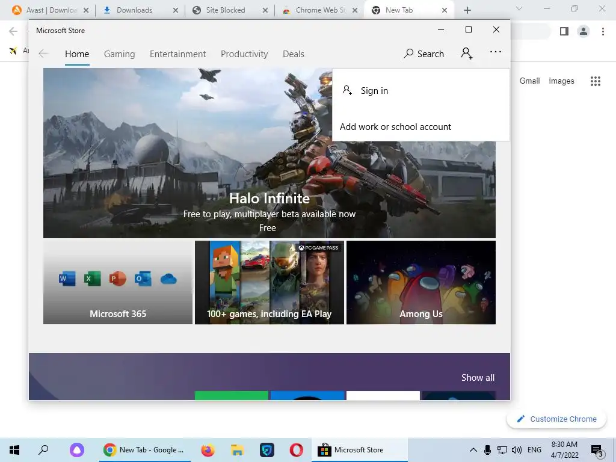Viewport: 616px width, 462px height.
Task: Toggle Chrome side panel icon
Action: (564, 31)
